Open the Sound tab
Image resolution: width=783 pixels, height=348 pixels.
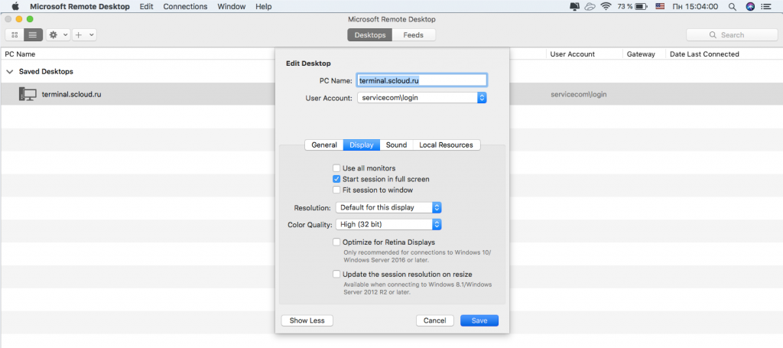click(x=397, y=145)
